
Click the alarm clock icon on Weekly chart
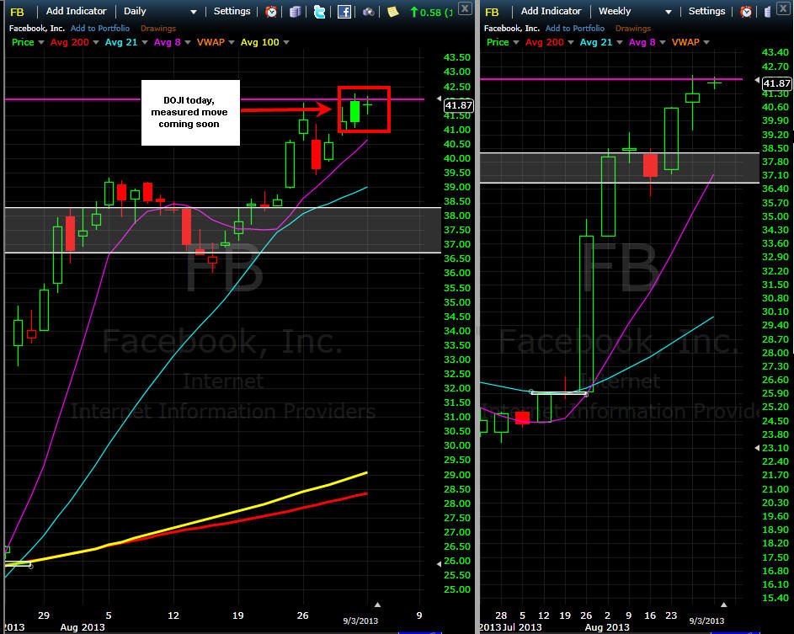point(746,11)
